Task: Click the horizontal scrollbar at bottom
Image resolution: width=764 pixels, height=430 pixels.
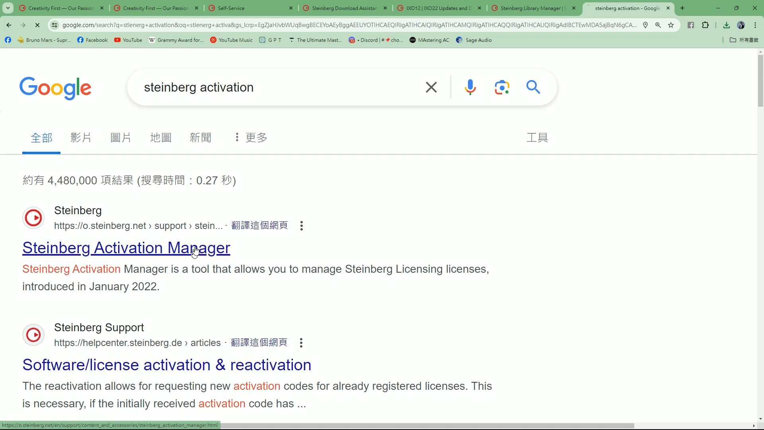Action: 398,426
